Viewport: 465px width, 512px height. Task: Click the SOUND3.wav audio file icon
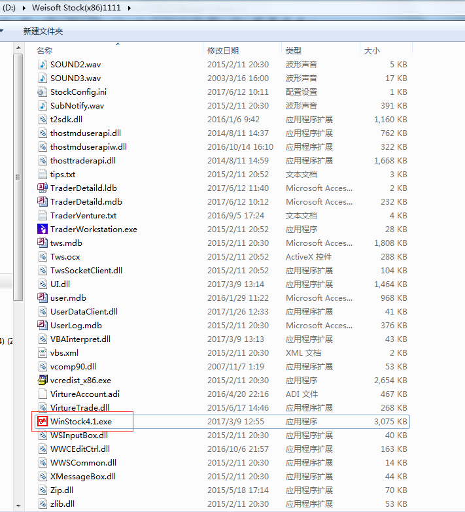pos(43,78)
